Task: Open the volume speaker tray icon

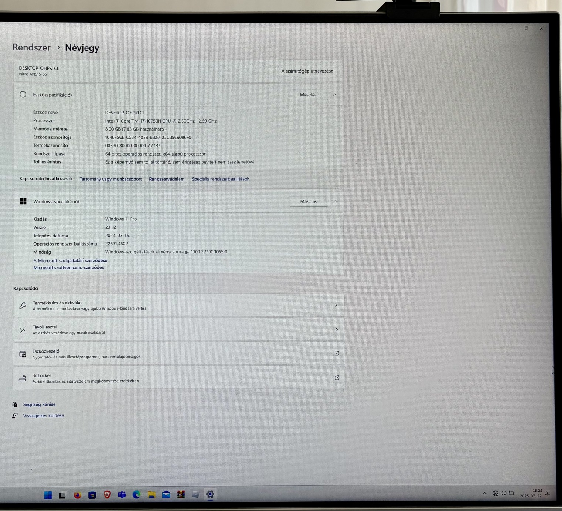Action: (x=503, y=493)
